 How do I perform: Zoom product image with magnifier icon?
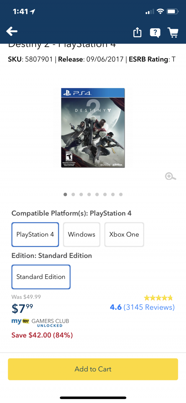pyautogui.click(x=170, y=177)
